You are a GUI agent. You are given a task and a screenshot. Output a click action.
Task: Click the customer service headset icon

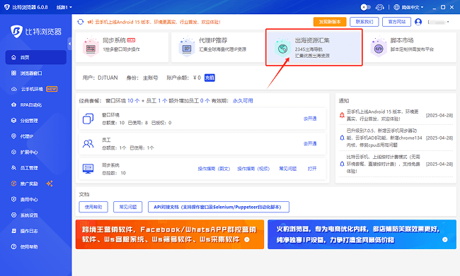(x=379, y=7)
